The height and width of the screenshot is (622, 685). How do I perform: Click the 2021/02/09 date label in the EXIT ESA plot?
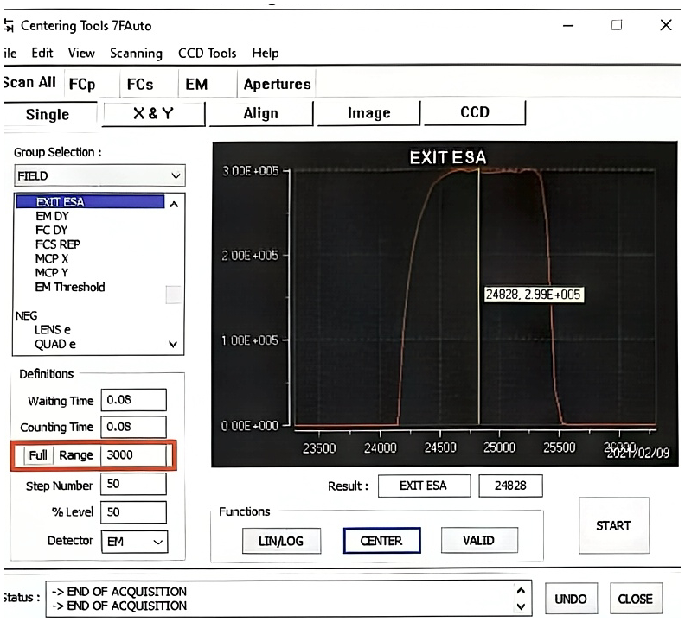point(637,453)
